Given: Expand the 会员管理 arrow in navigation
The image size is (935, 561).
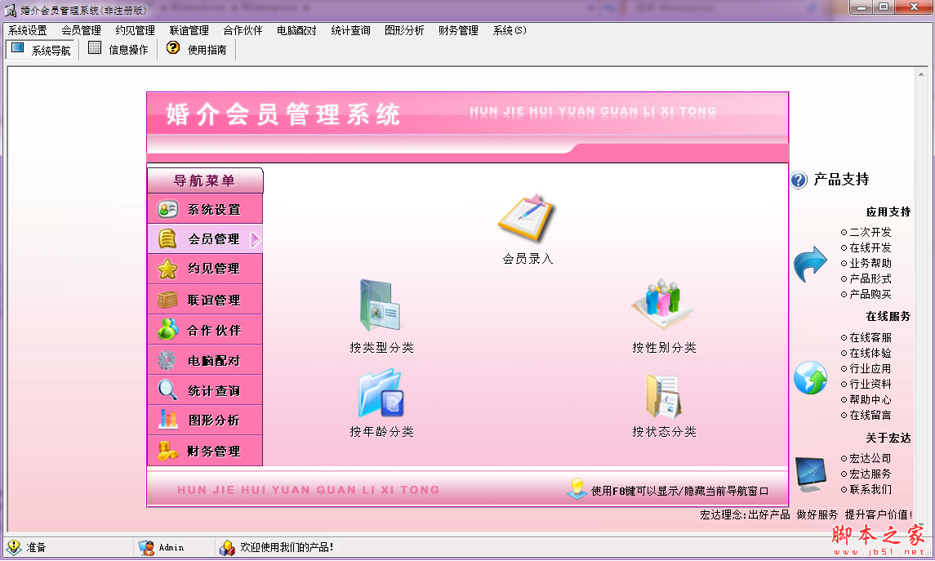Looking at the screenshot, I should (x=256, y=239).
